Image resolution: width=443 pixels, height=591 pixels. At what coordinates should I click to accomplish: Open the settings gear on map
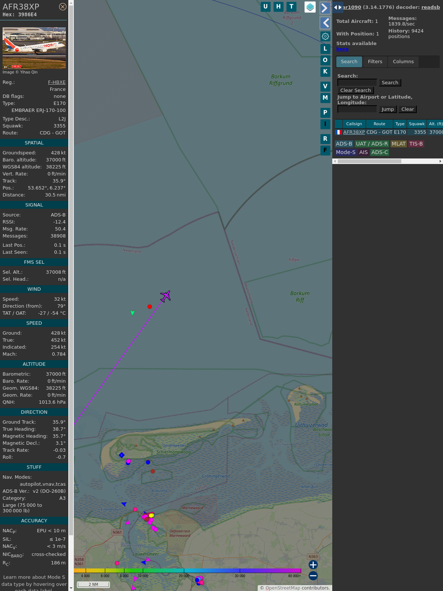tap(325, 36)
